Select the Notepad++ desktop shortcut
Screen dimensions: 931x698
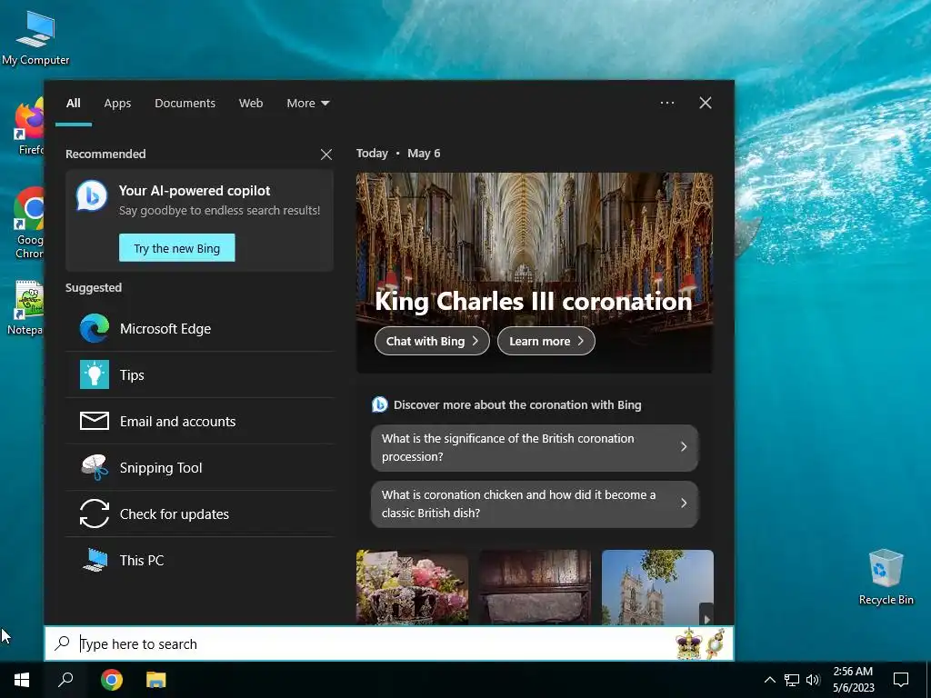[x=26, y=307]
